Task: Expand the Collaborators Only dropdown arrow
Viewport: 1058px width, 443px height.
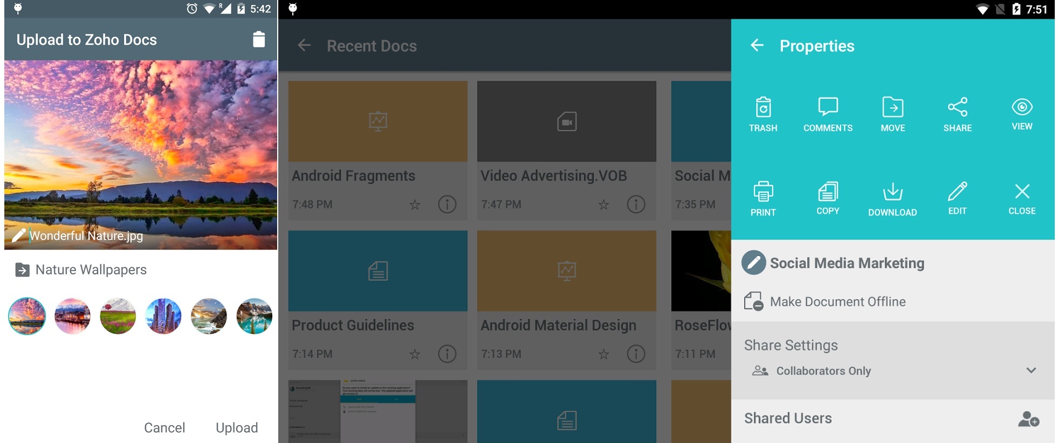Action: pos(1031,370)
